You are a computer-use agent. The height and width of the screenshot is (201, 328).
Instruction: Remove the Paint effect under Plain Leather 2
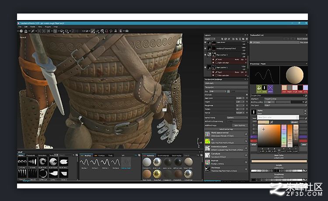(246, 59)
